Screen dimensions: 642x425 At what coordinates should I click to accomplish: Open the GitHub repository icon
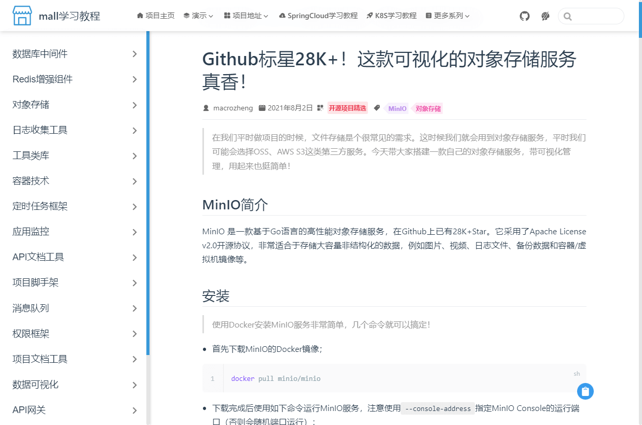(x=525, y=16)
